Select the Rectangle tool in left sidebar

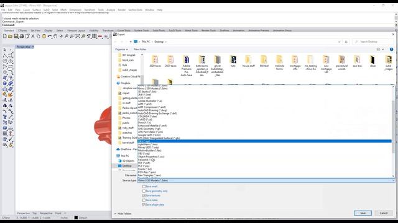click(11, 67)
